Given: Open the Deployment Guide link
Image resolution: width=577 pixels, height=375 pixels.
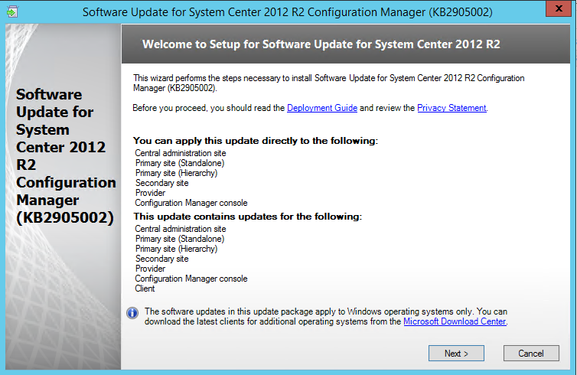Looking at the screenshot, I should [322, 108].
